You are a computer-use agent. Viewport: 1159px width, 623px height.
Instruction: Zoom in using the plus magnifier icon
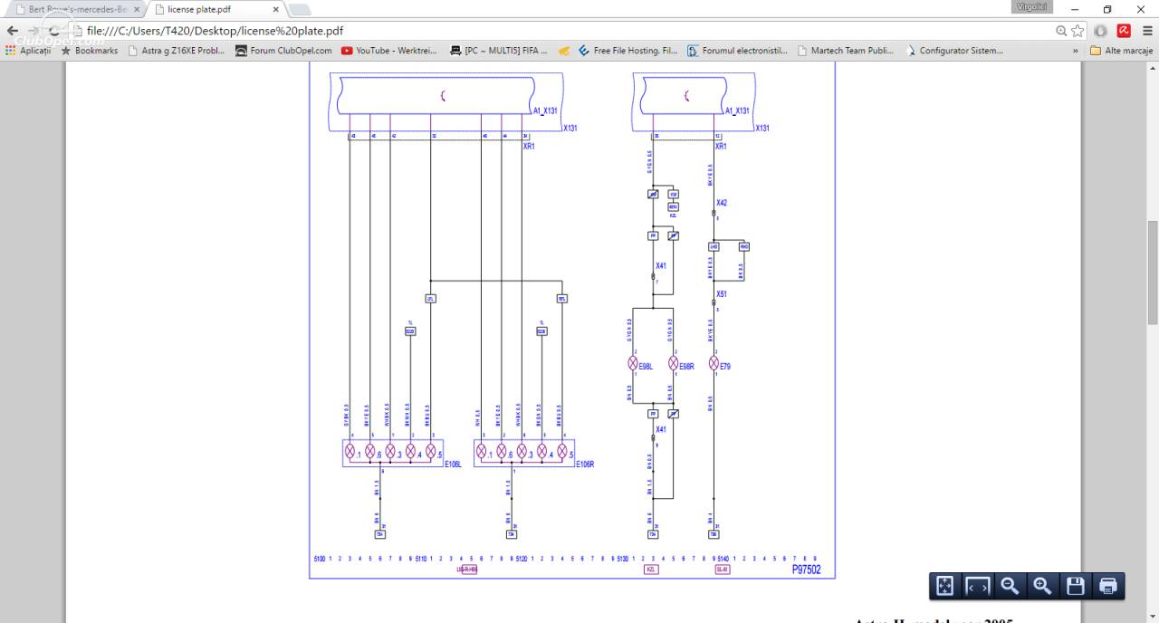click(x=1042, y=586)
